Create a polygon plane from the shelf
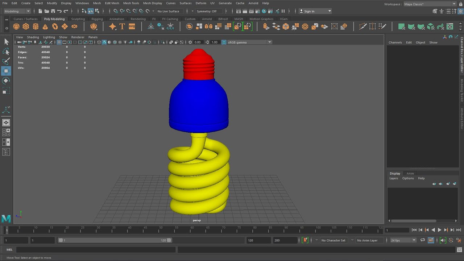The image size is (464, 261). pos(65,26)
